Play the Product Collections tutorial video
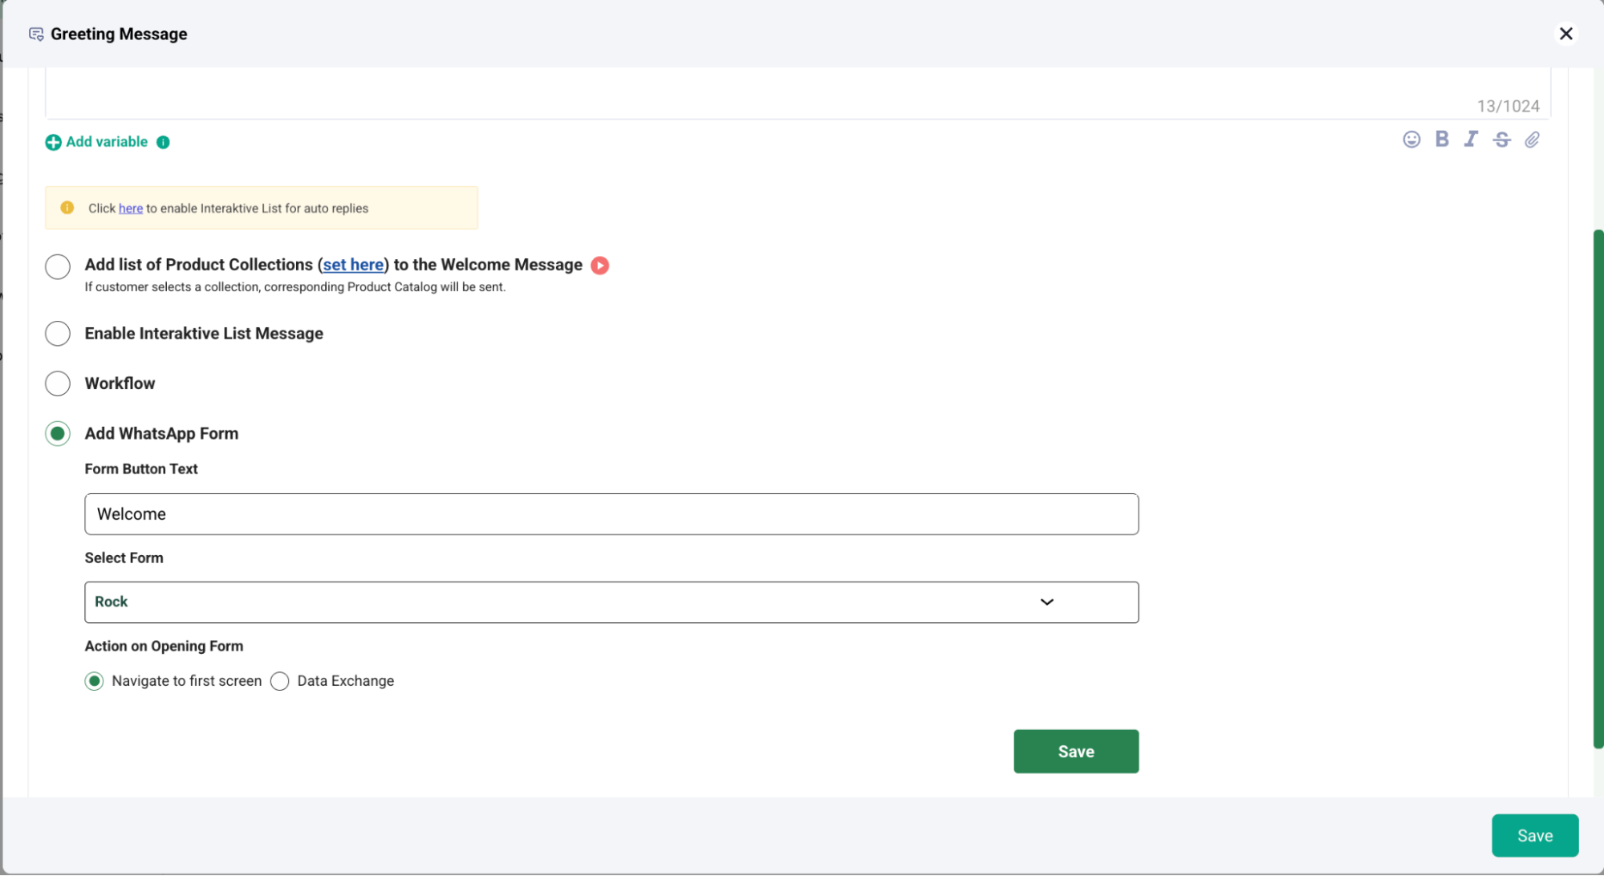1604x876 pixels. 599,265
